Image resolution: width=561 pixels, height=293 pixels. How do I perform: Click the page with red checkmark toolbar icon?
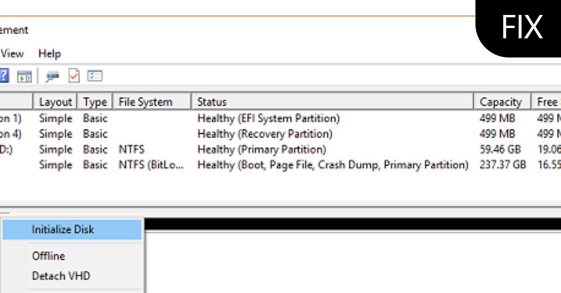click(x=74, y=76)
